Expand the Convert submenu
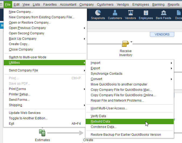The height and width of the screenshot is (143, 182). [x=171, y=79]
